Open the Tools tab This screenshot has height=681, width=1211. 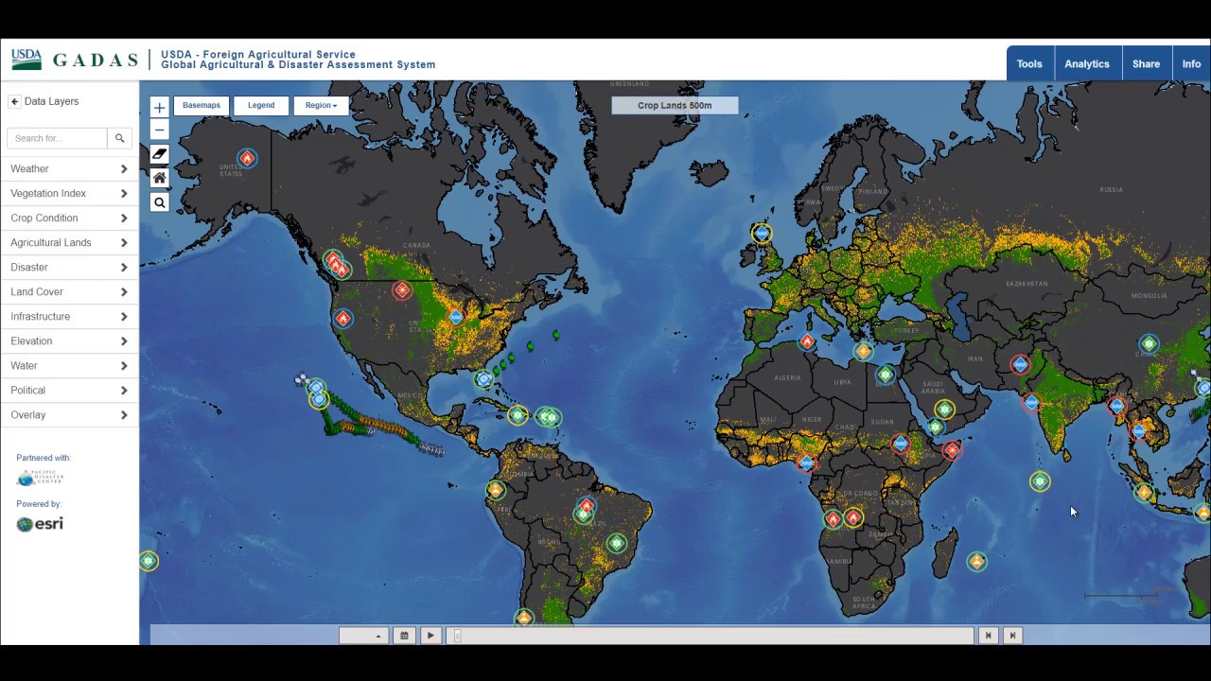1029,63
